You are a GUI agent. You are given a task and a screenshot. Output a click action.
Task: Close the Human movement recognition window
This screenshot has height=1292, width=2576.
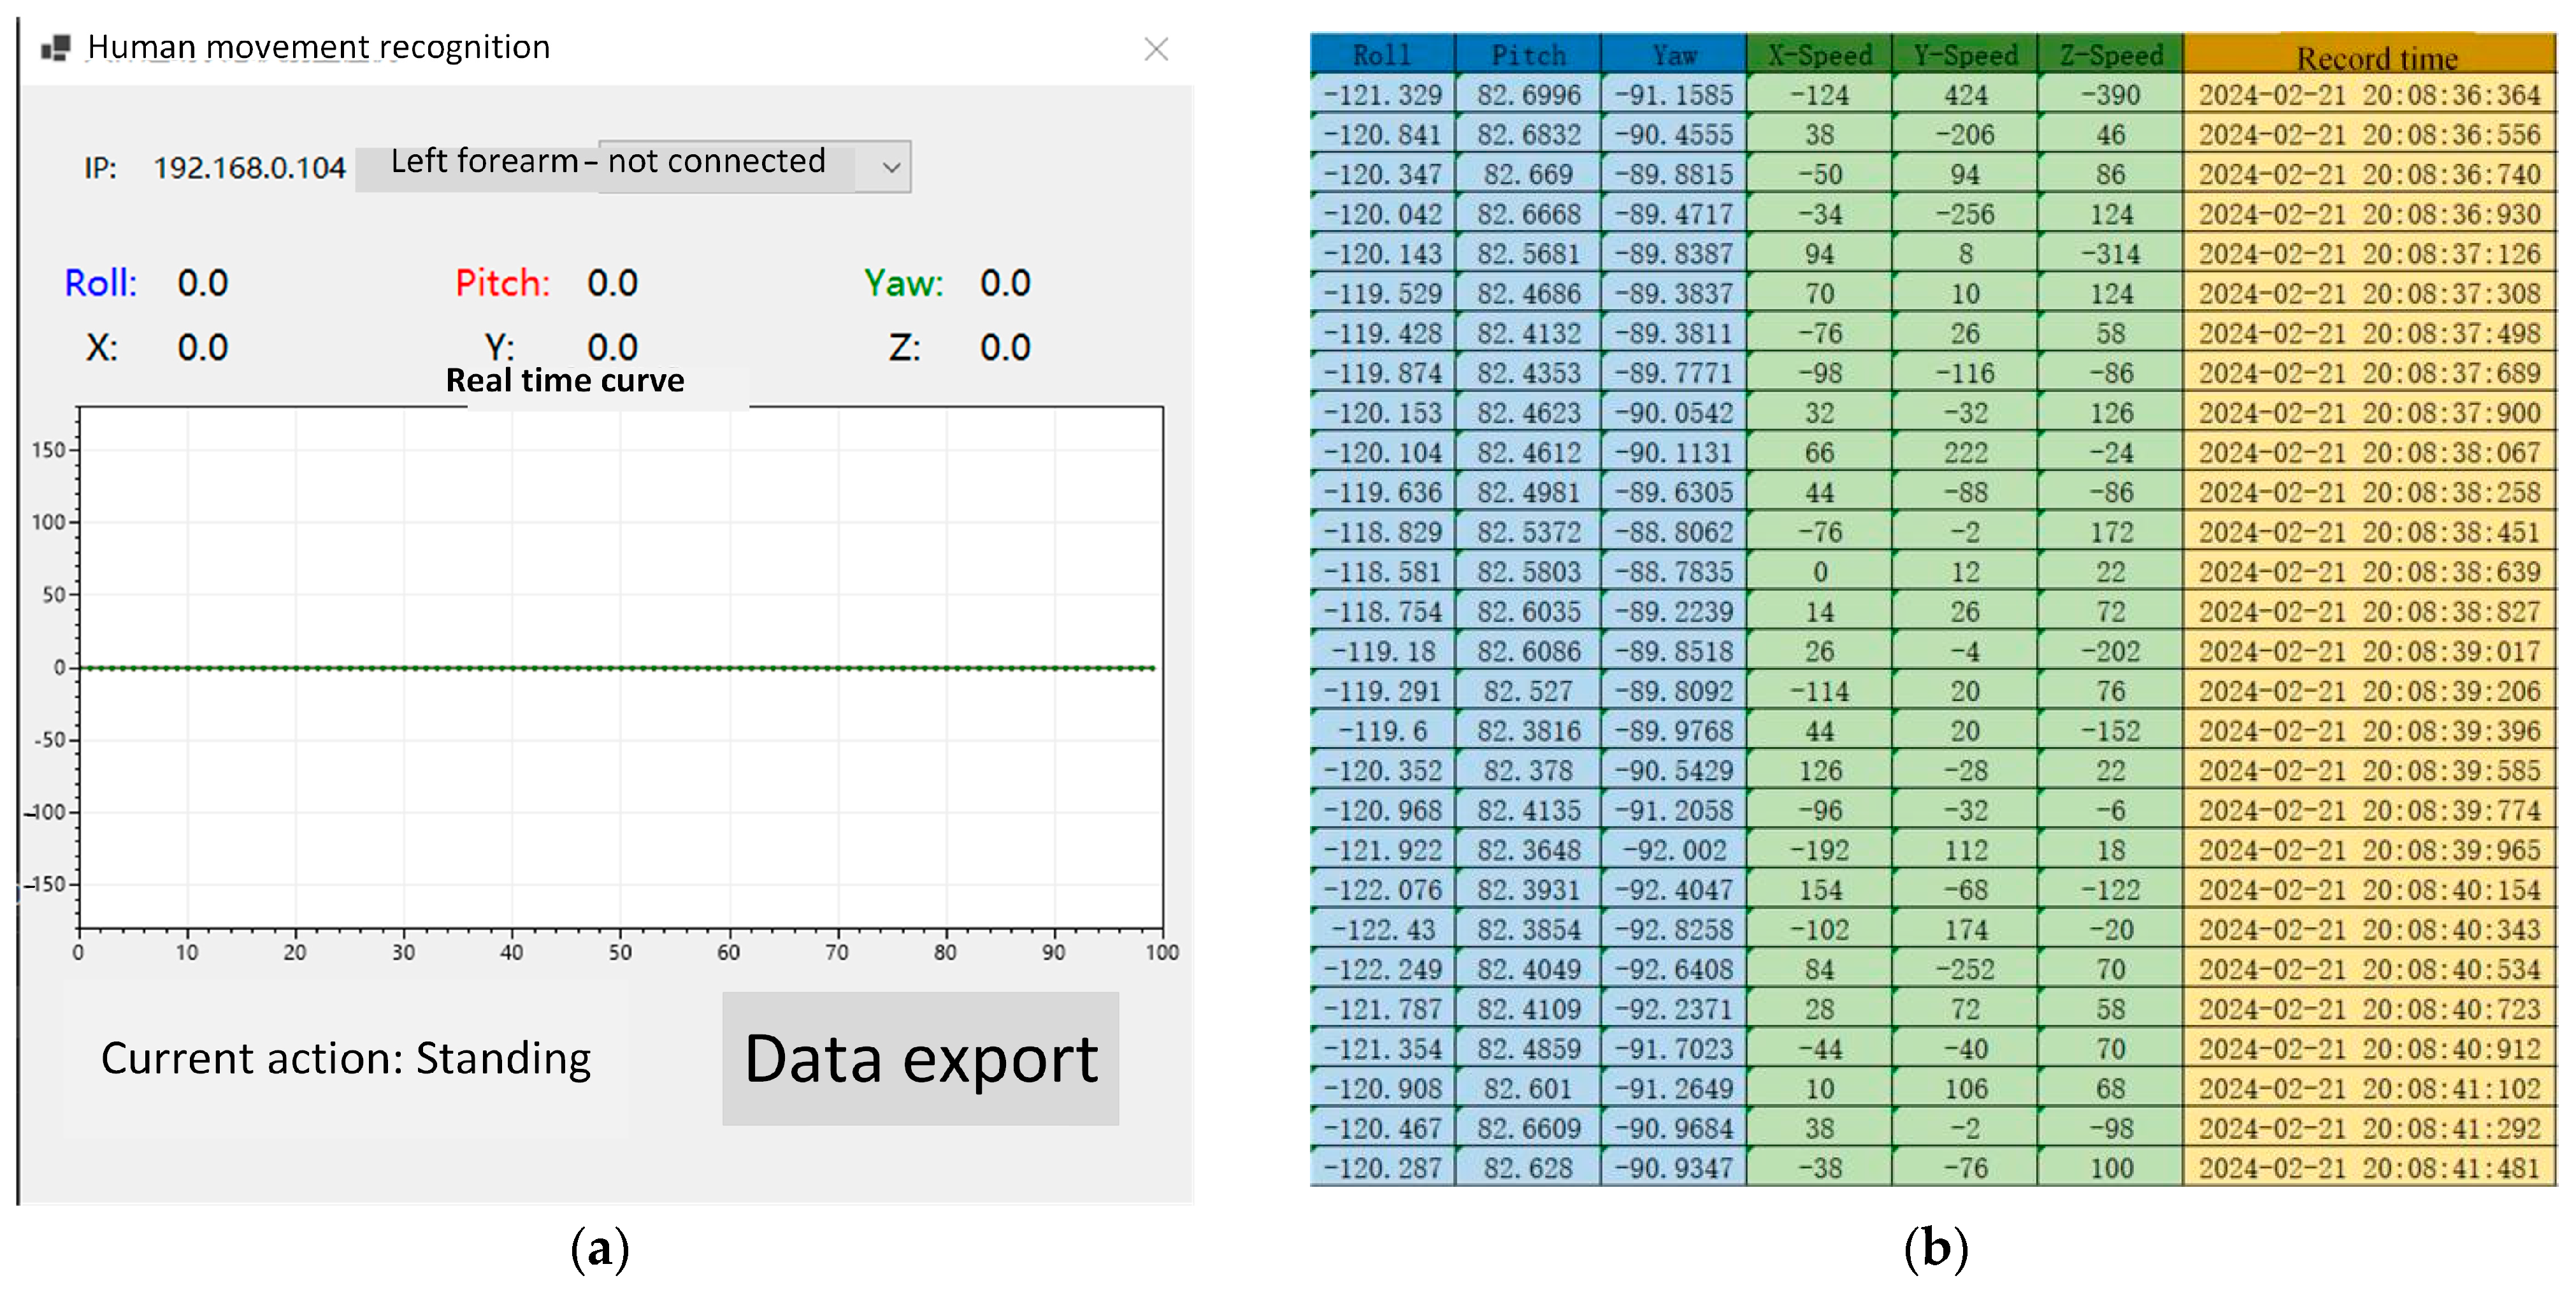(x=1156, y=49)
